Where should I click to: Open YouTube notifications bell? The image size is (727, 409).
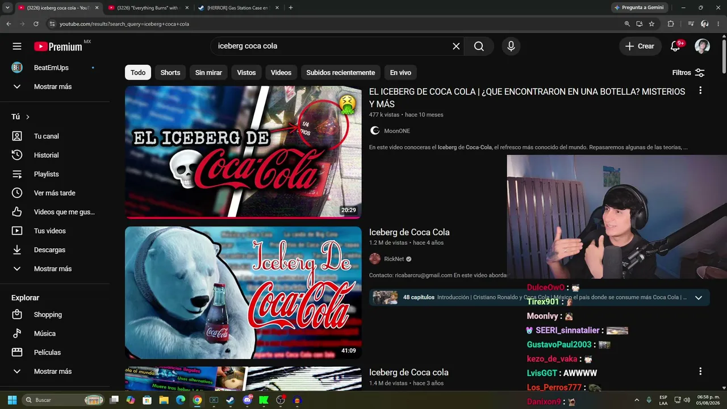point(675,46)
